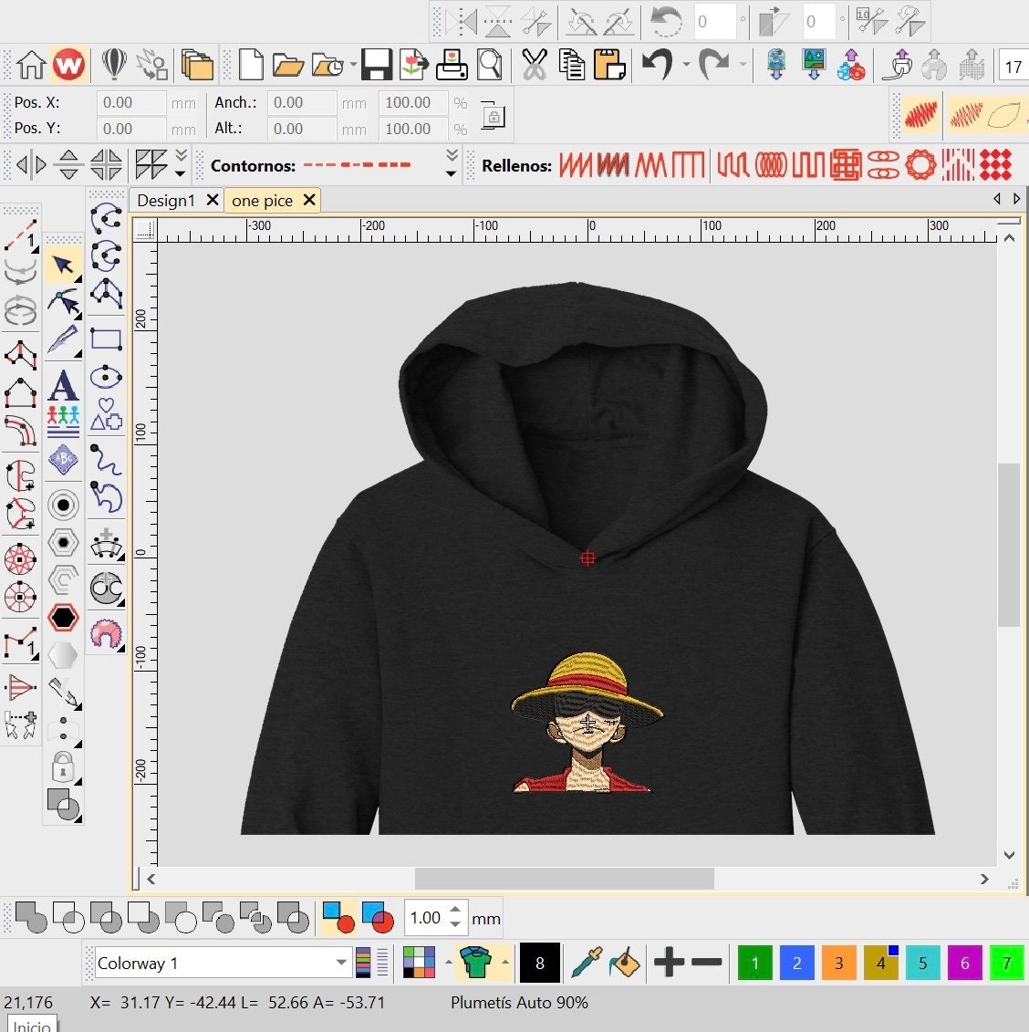Choose the rectangle shape tool
Screen dimensions: 1029x1032
tap(106, 339)
